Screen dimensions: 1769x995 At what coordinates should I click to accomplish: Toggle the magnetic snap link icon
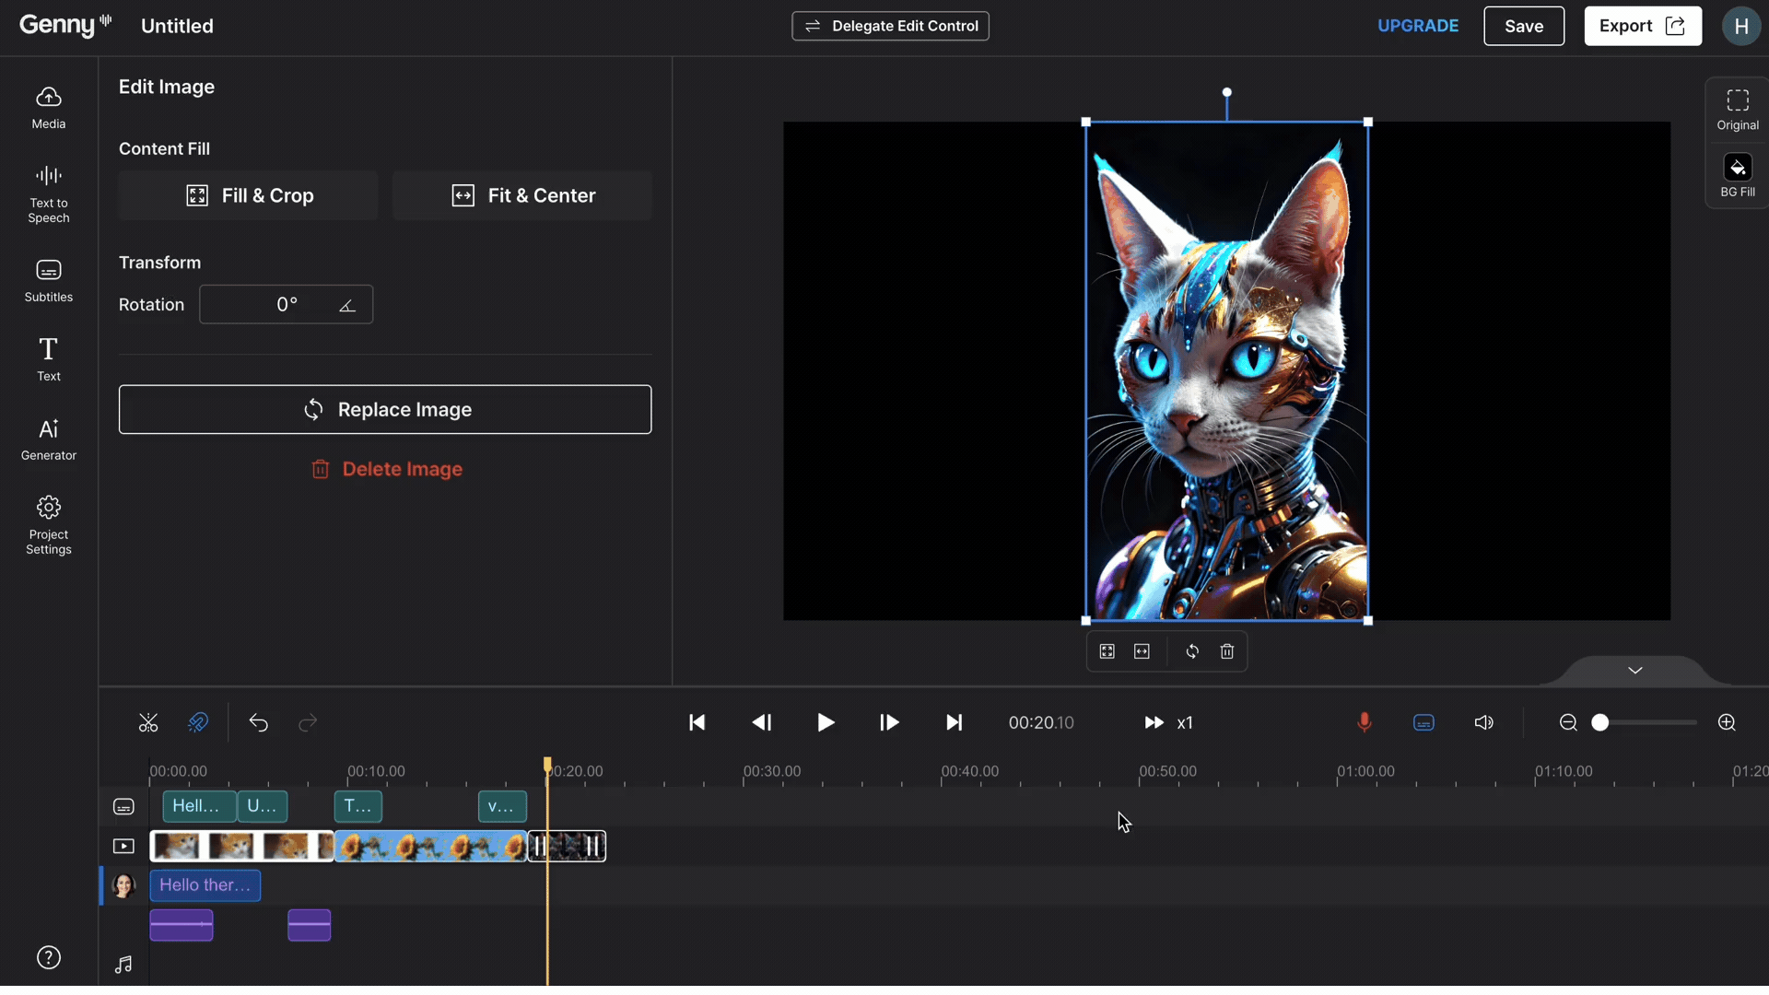click(198, 723)
